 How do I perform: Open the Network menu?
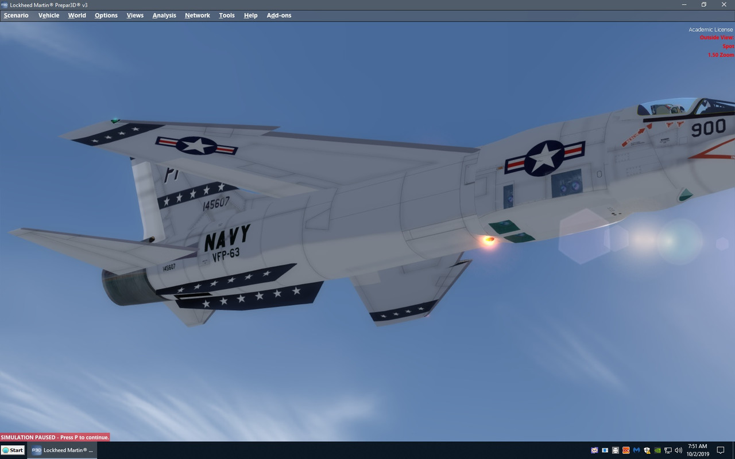pos(198,15)
